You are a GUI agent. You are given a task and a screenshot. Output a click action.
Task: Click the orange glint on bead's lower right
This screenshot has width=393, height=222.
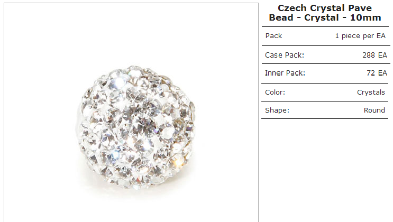point(178,161)
